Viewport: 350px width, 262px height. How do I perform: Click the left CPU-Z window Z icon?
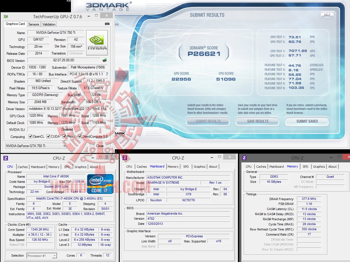pyautogui.click(x=6, y=158)
